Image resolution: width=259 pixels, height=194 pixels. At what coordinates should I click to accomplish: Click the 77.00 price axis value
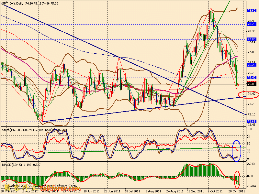[252, 52]
